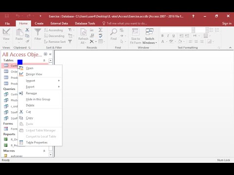Image resolution: width=234 pixels, height=175 pixels.
Task: Sort records Ascending
Action: [54, 30]
